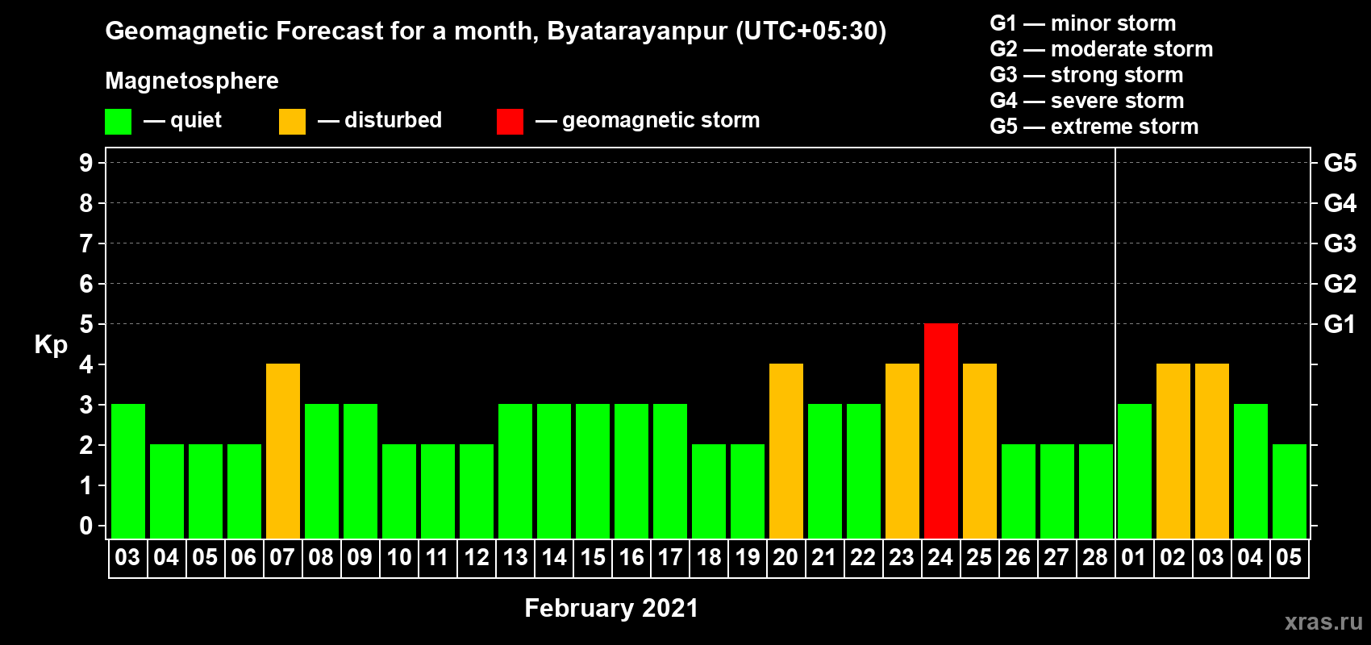Viewport: 1371px width, 645px height.
Task: Click the G5 label on the right axis
Action: (x=1340, y=163)
